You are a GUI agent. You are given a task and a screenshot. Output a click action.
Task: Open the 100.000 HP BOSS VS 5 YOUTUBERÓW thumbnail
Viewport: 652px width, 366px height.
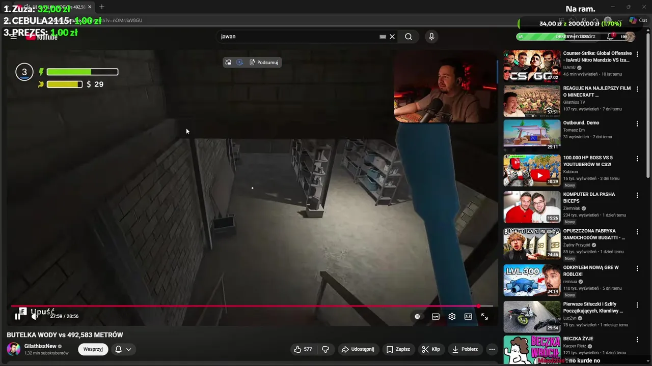click(532, 170)
